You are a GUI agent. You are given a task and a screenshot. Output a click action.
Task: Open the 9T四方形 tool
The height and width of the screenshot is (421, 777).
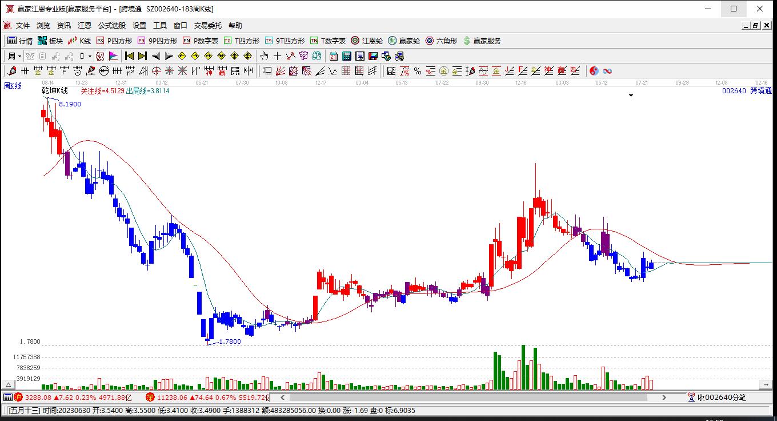[x=284, y=41]
